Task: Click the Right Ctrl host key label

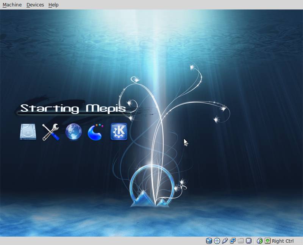Action: (x=283, y=241)
